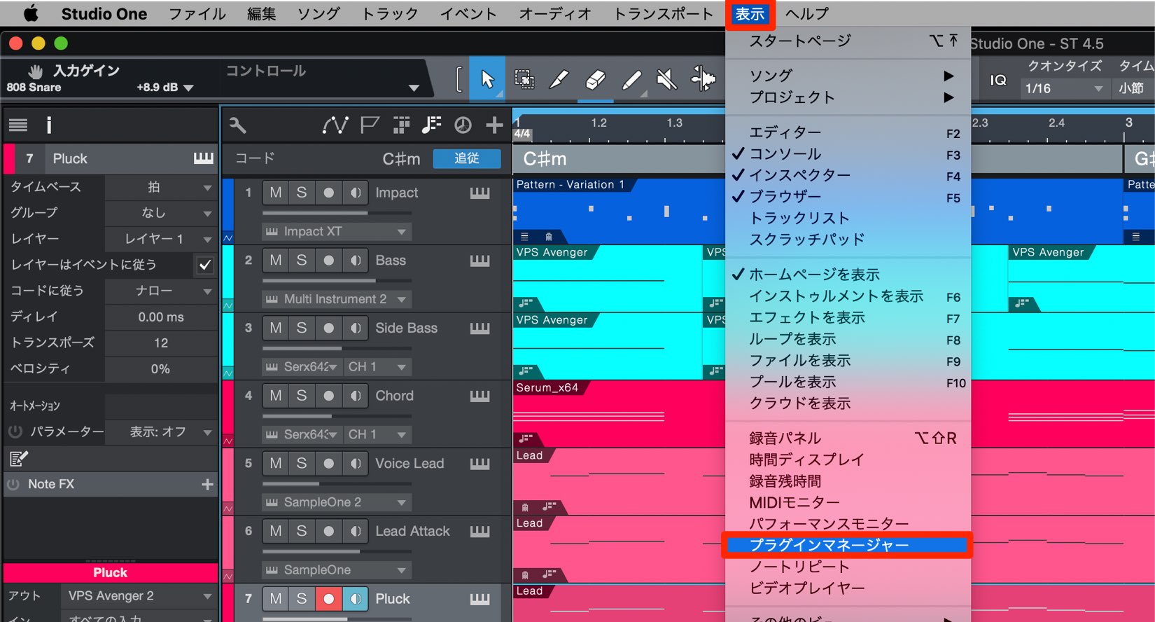Open the Pluck instrument editor icon in inspector
This screenshot has width=1155, height=622.
pyautogui.click(x=203, y=158)
